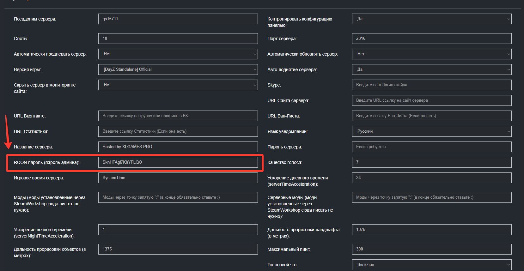The height and width of the screenshot is (271, 524).
Task: Open 'Язык уведомлений' dropdown showing Русский
Action: (431, 131)
